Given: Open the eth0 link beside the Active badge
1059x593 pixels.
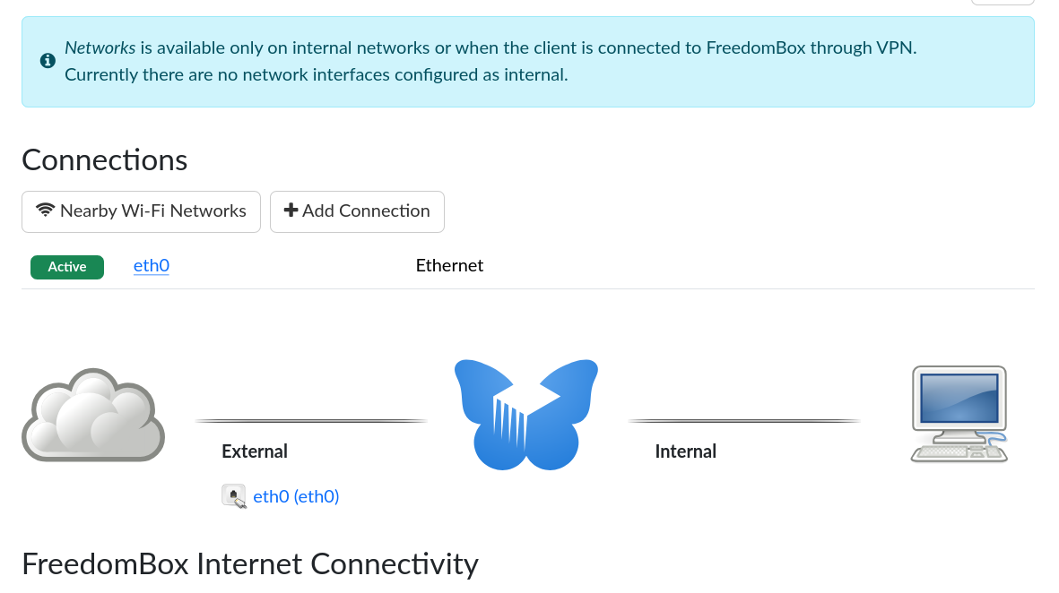Looking at the screenshot, I should [152, 266].
